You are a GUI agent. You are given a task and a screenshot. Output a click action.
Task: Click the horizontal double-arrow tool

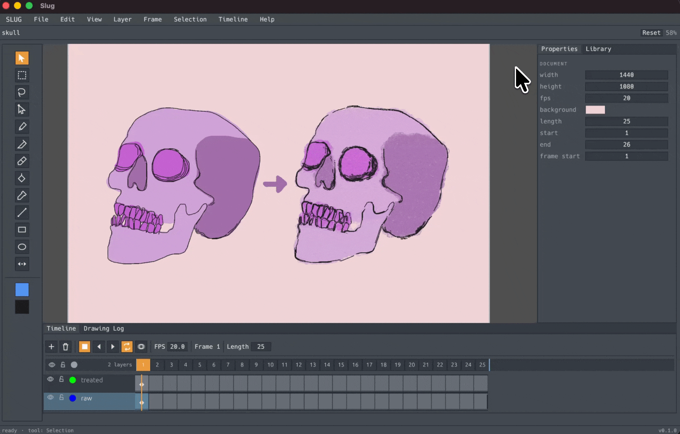click(x=22, y=264)
